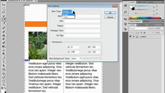165x93 pixels.
Task: Select the Gradient tool
Action: coord(4,47)
